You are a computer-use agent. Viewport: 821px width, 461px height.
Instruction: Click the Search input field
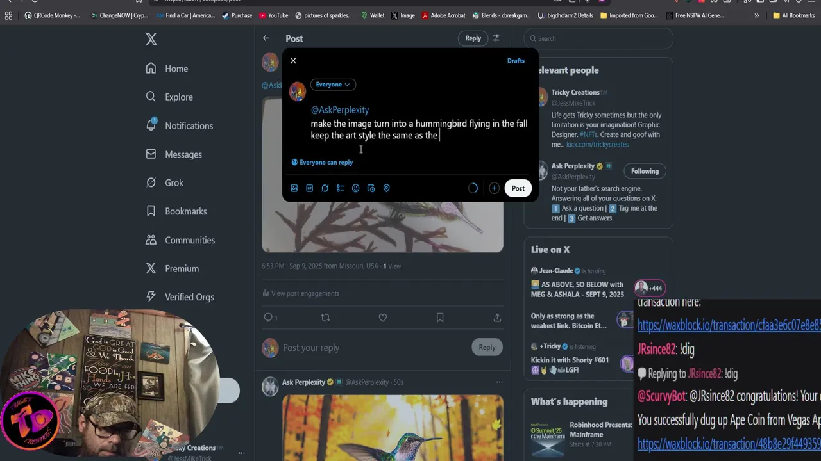pyautogui.click(x=598, y=38)
